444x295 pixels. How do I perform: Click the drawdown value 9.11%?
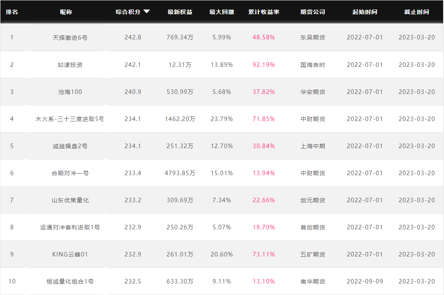[x=222, y=281]
